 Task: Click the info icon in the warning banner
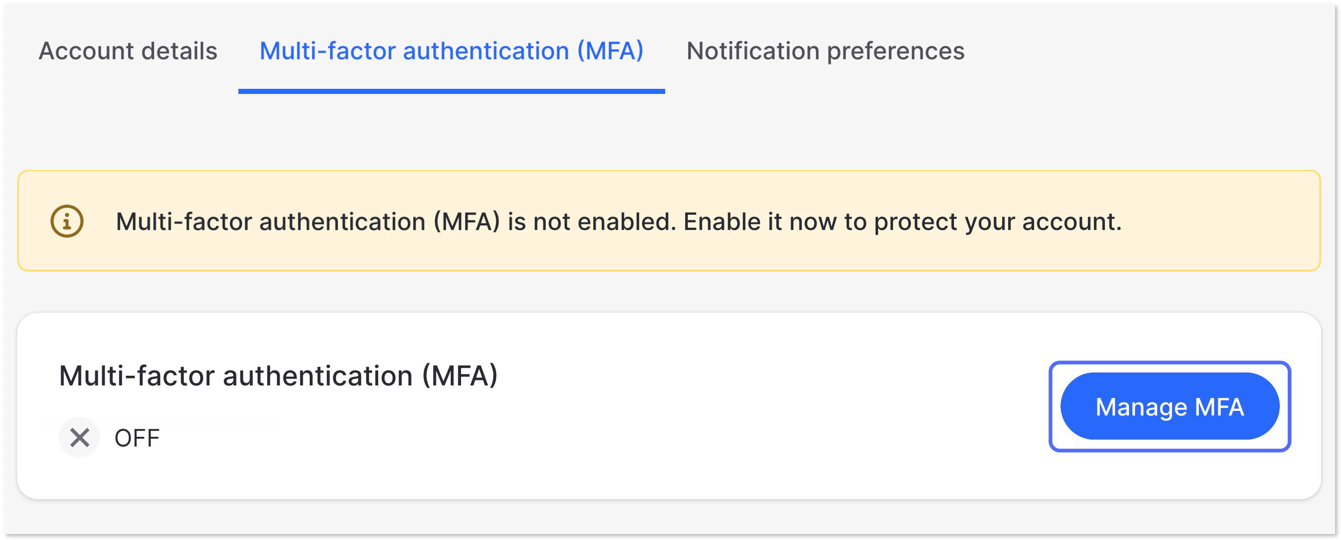tap(67, 221)
